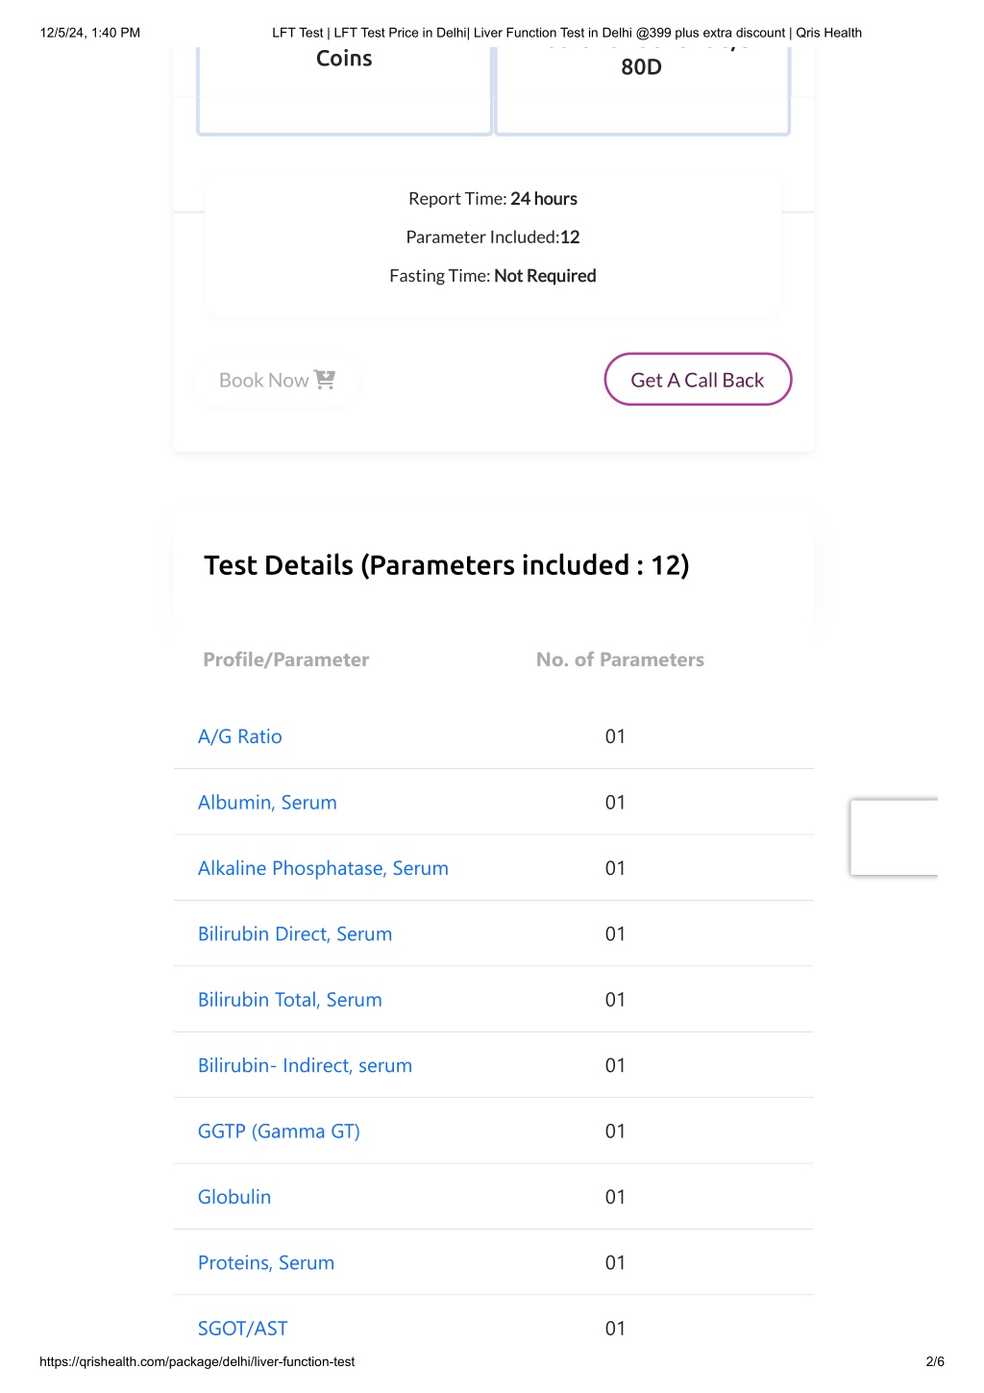Screen dimensions: 984x1393
Task: Click the shopping cart icon on Book Now
Action: pos(325,380)
